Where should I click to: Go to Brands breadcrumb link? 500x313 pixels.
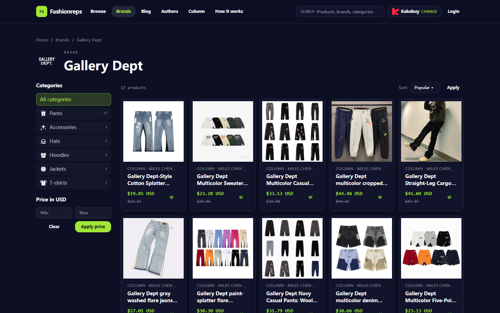(x=62, y=40)
